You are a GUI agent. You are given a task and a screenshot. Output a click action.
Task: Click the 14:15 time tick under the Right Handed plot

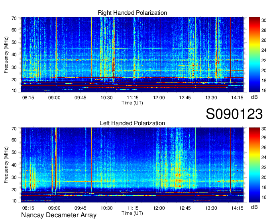[x=237, y=98]
